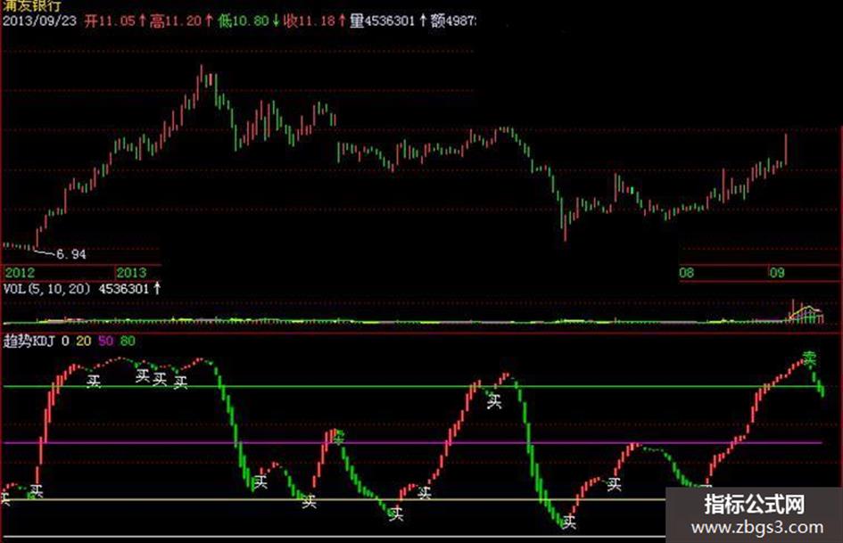The height and width of the screenshot is (543, 843).
Task: Click the 6.94 lowest price label
Action: tap(71, 254)
